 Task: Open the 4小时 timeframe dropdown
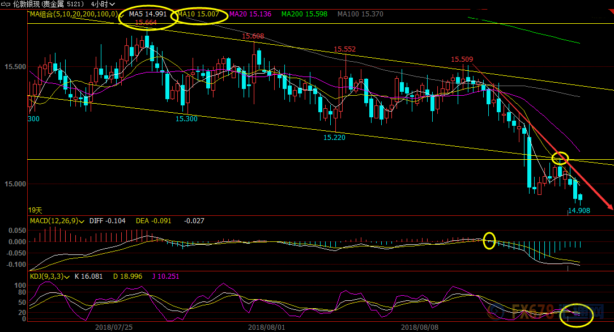(x=103, y=3)
